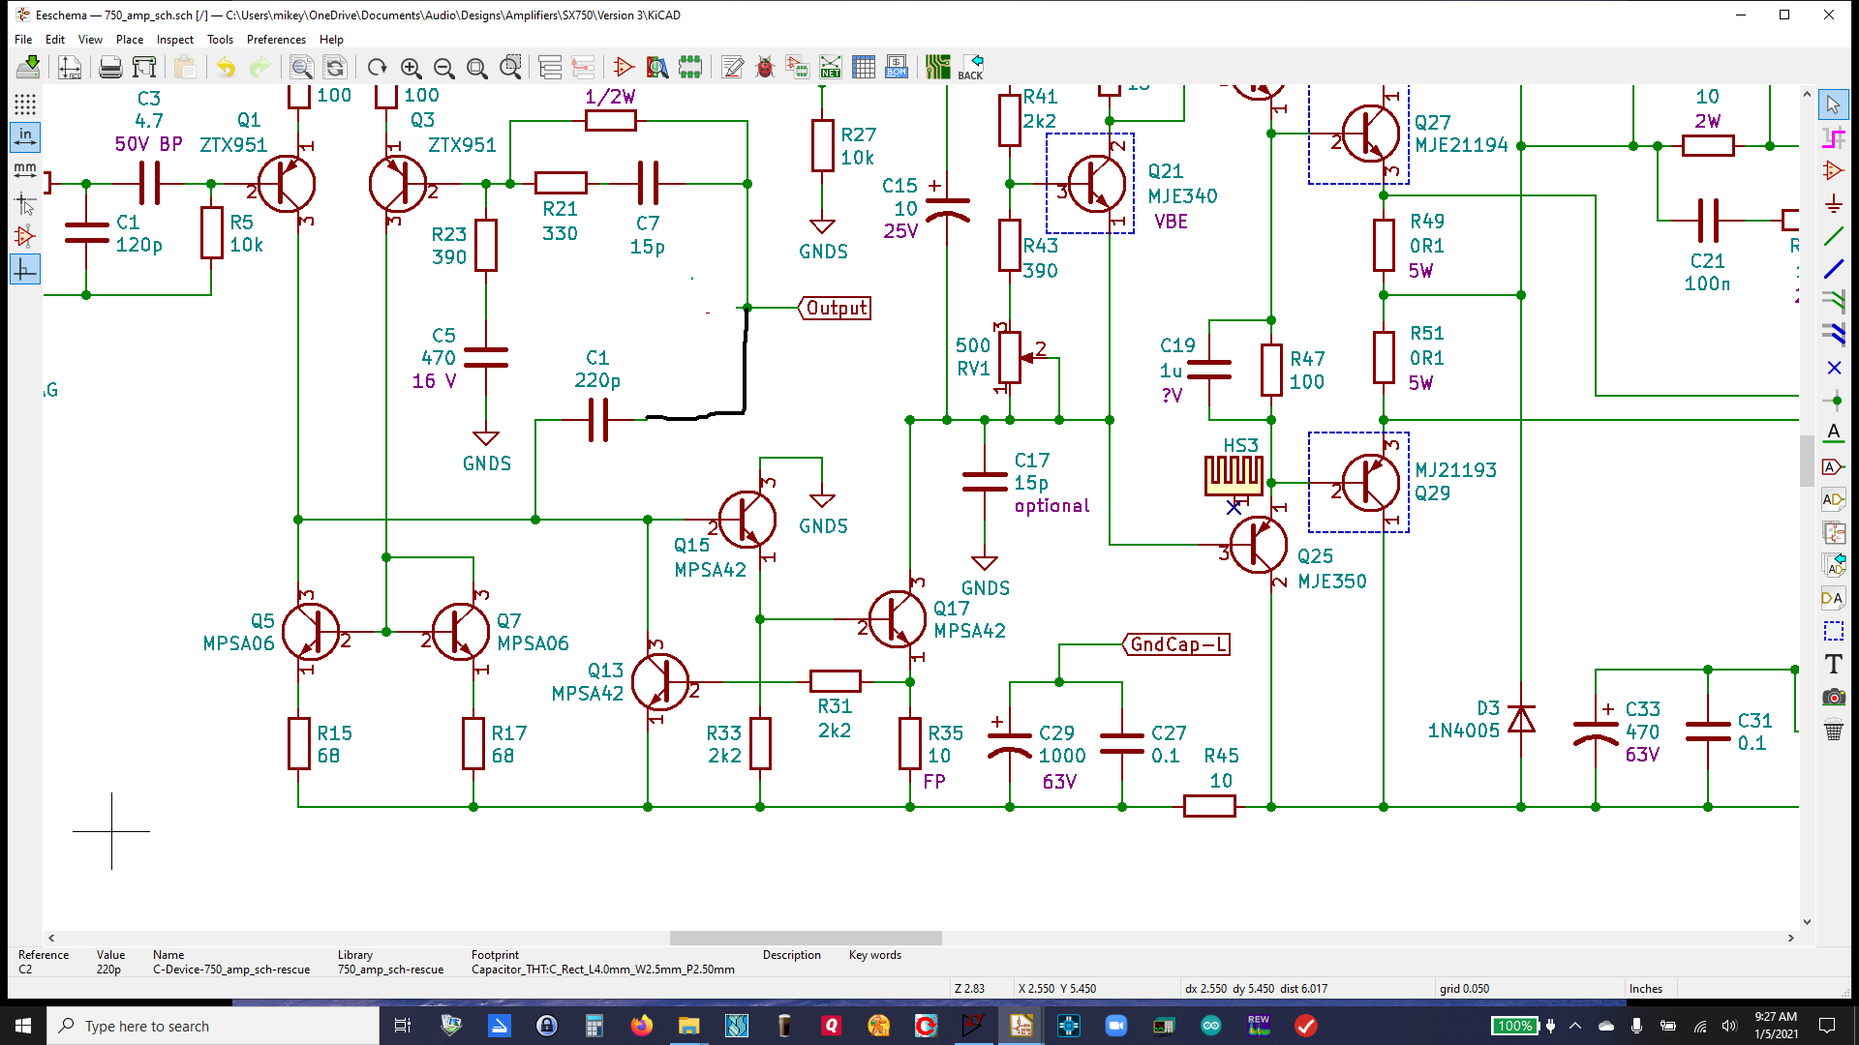Click the plot schematic icon
The image size is (1859, 1045).
point(144,67)
